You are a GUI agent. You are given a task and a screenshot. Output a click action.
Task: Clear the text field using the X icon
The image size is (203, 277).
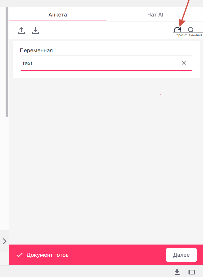click(184, 63)
